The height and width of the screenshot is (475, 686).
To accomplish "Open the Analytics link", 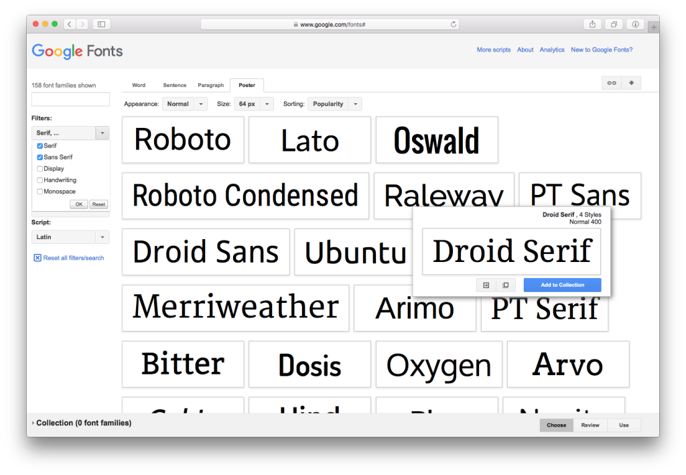I will (x=552, y=50).
